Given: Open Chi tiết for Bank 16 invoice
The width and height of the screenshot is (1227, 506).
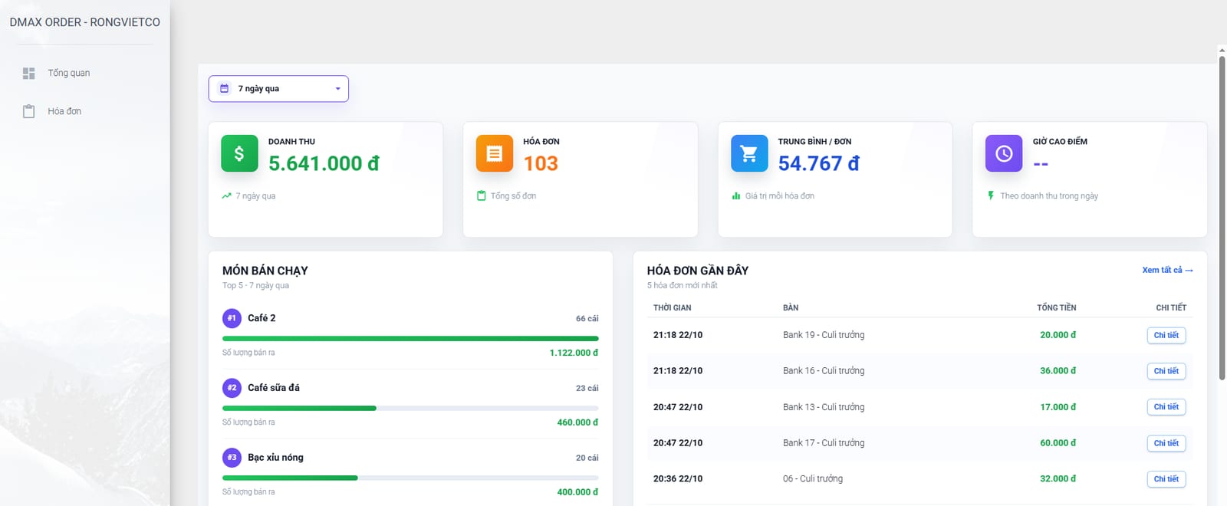Looking at the screenshot, I should (x=1166, y=371).
